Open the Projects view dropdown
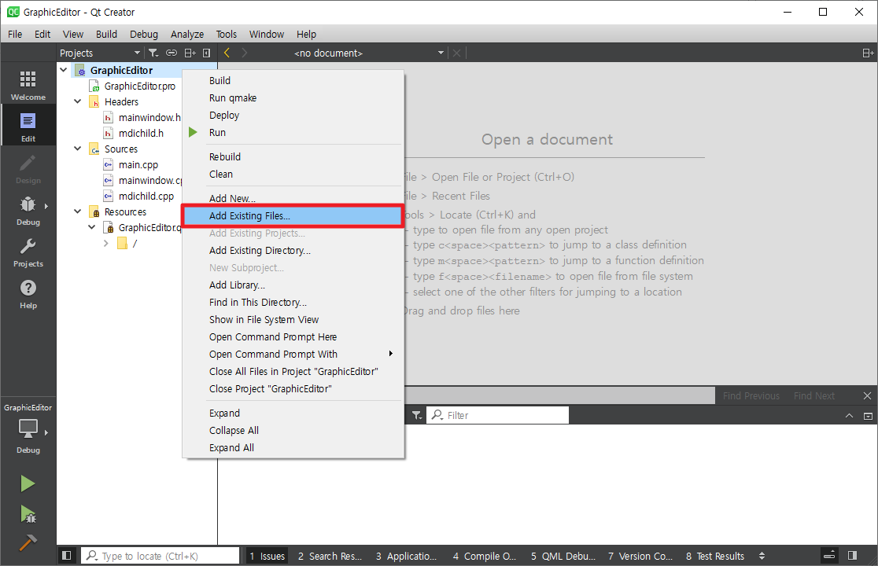Viewport: 878px width, 566px height. point(101,53)
